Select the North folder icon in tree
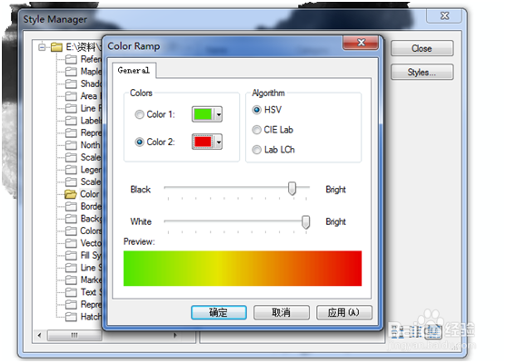 (71, 145)
